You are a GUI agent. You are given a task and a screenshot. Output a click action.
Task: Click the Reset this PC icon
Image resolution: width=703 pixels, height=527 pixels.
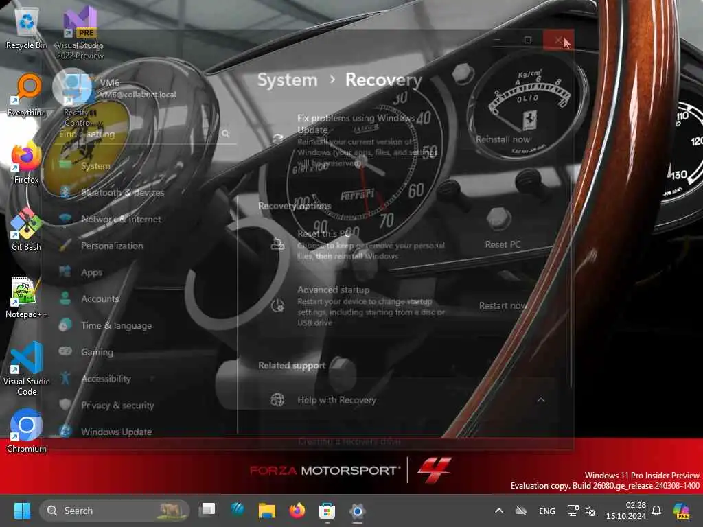pos(277,245)
